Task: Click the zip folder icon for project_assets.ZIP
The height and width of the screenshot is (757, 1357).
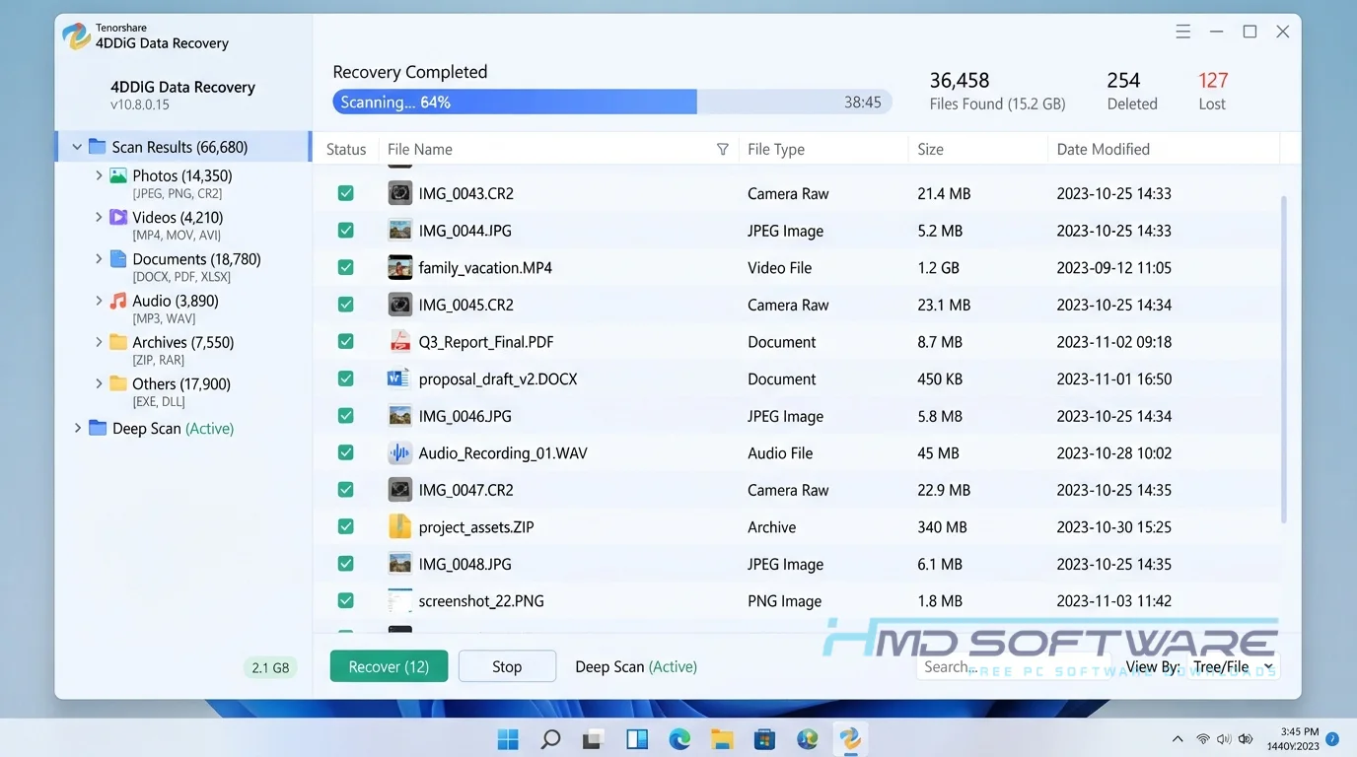Action: (x=399, y=526)
